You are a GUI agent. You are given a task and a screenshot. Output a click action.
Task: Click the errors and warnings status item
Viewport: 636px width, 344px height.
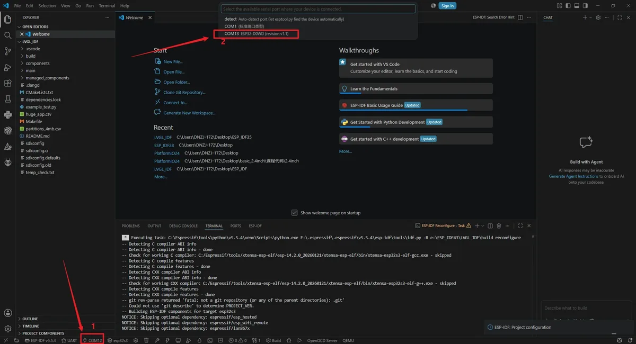pos(238,340)
